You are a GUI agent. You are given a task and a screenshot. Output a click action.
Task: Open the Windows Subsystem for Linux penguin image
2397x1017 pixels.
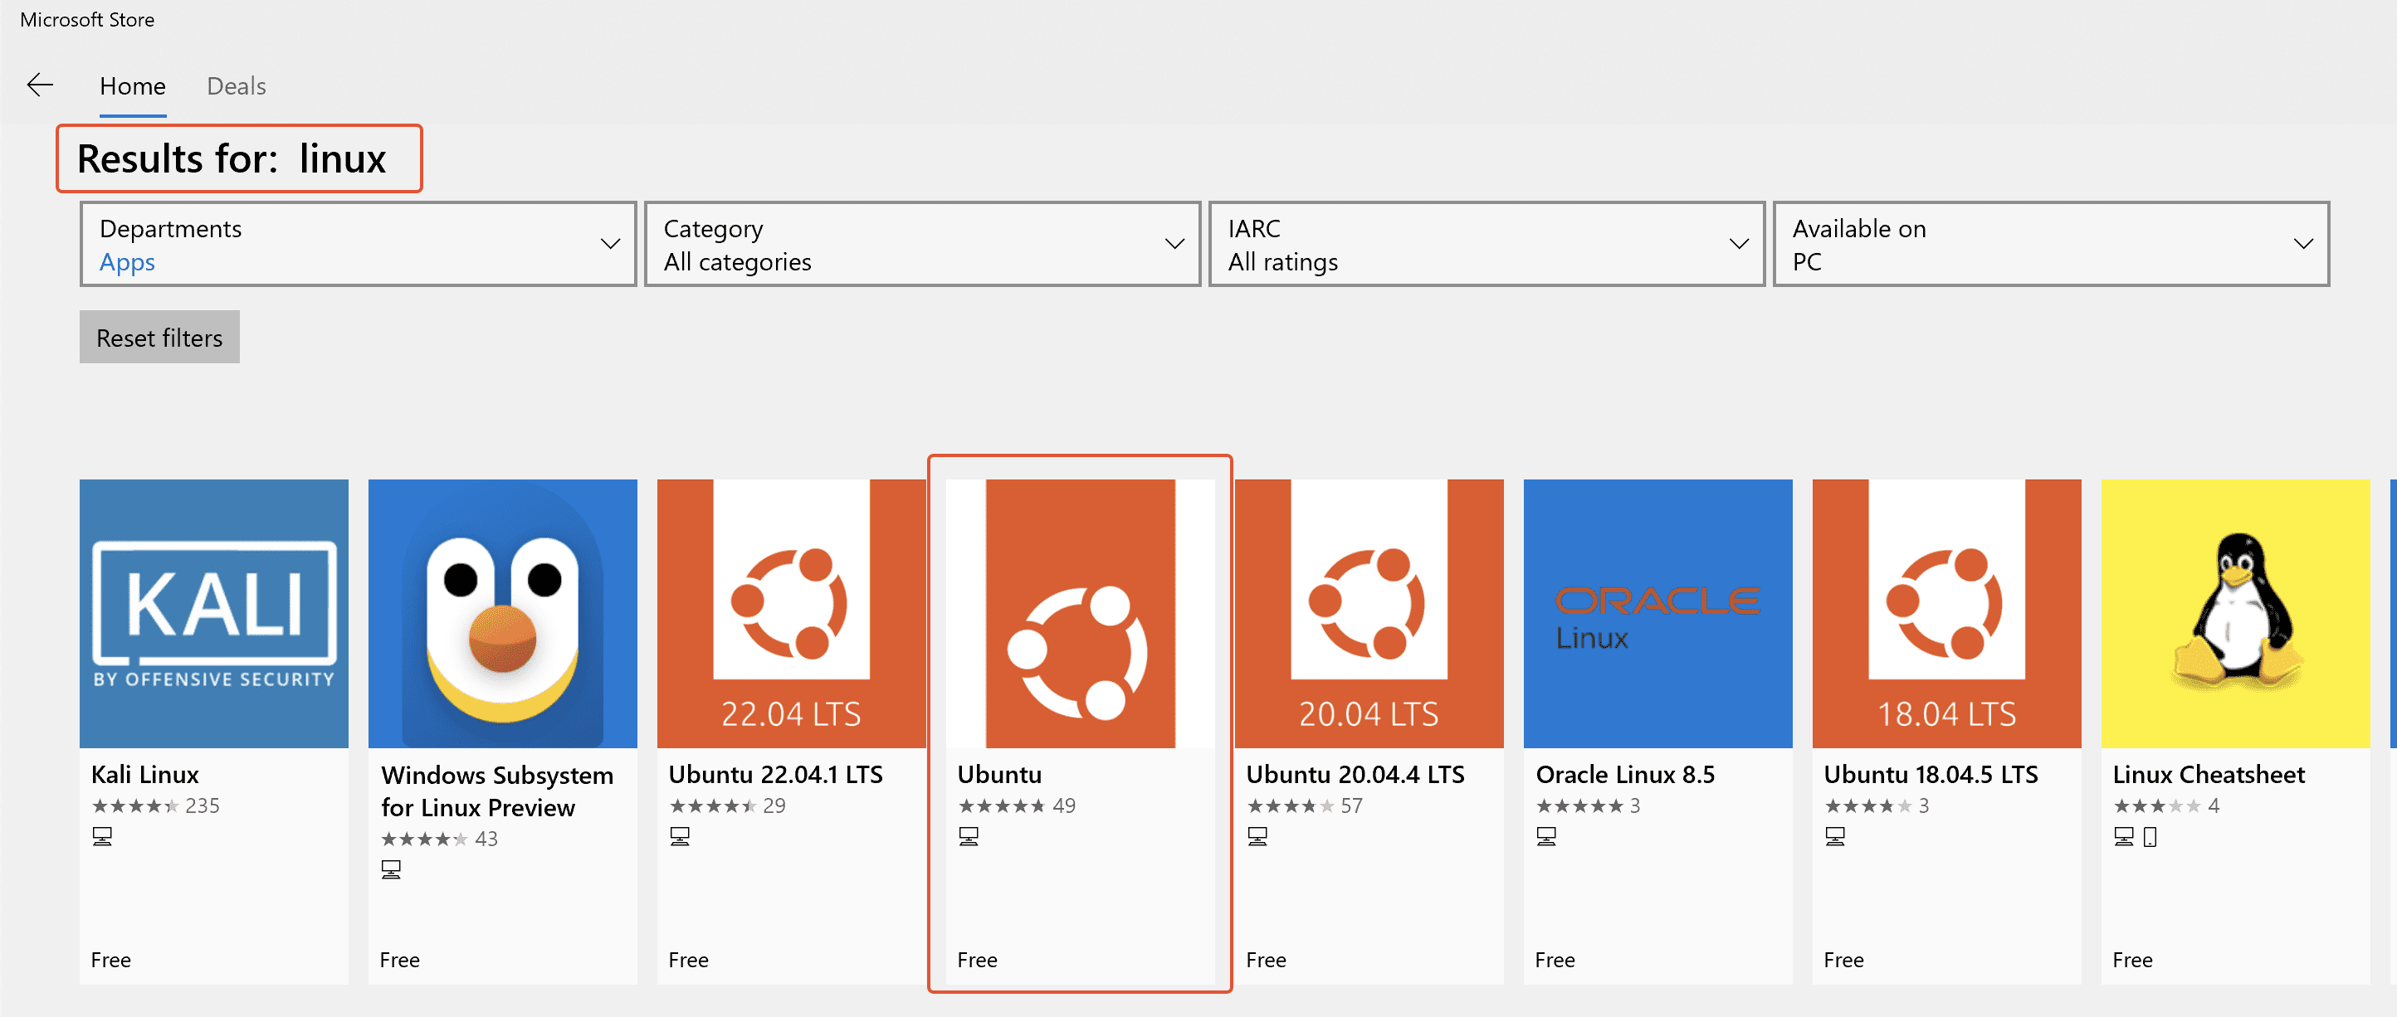click(x=502, y=614)
